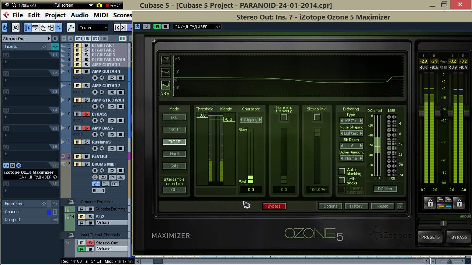Image resolution: width=472 pixels, height=265 pixels.
Task: Select the top spectrum view icon
Action: (166, 60)
